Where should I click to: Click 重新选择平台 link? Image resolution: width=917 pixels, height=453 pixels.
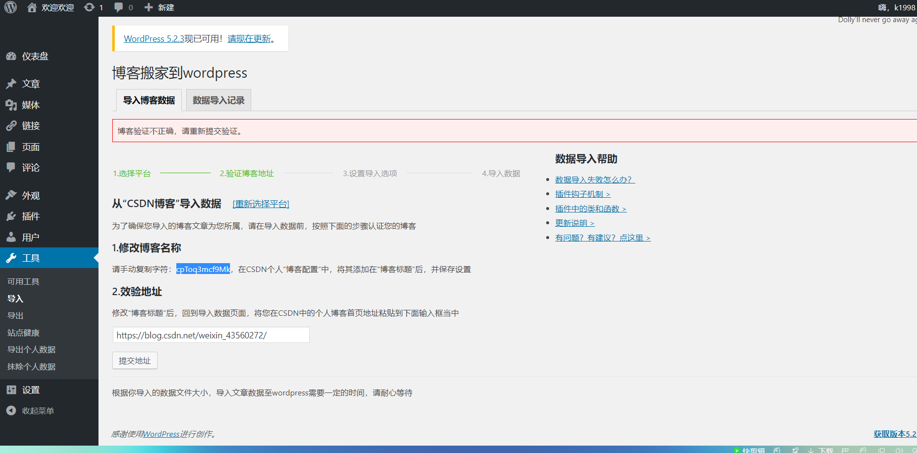click(261, 204)
